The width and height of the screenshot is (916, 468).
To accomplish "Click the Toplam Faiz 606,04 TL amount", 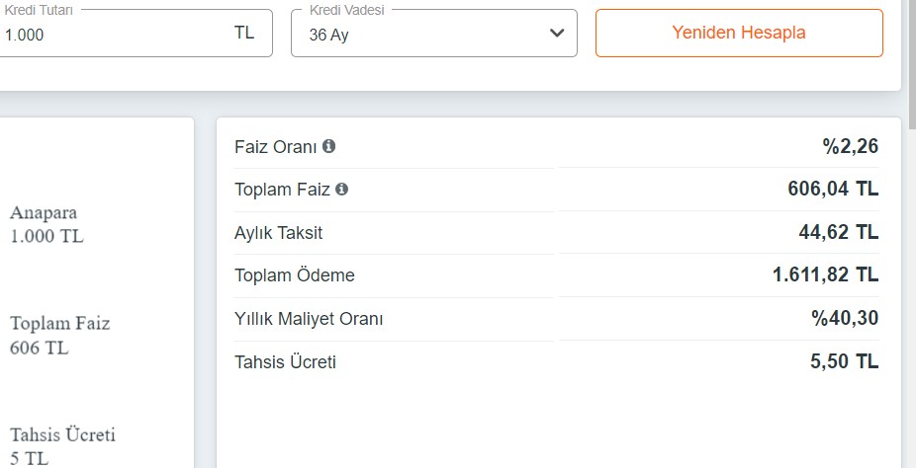I will coord(833,189).
